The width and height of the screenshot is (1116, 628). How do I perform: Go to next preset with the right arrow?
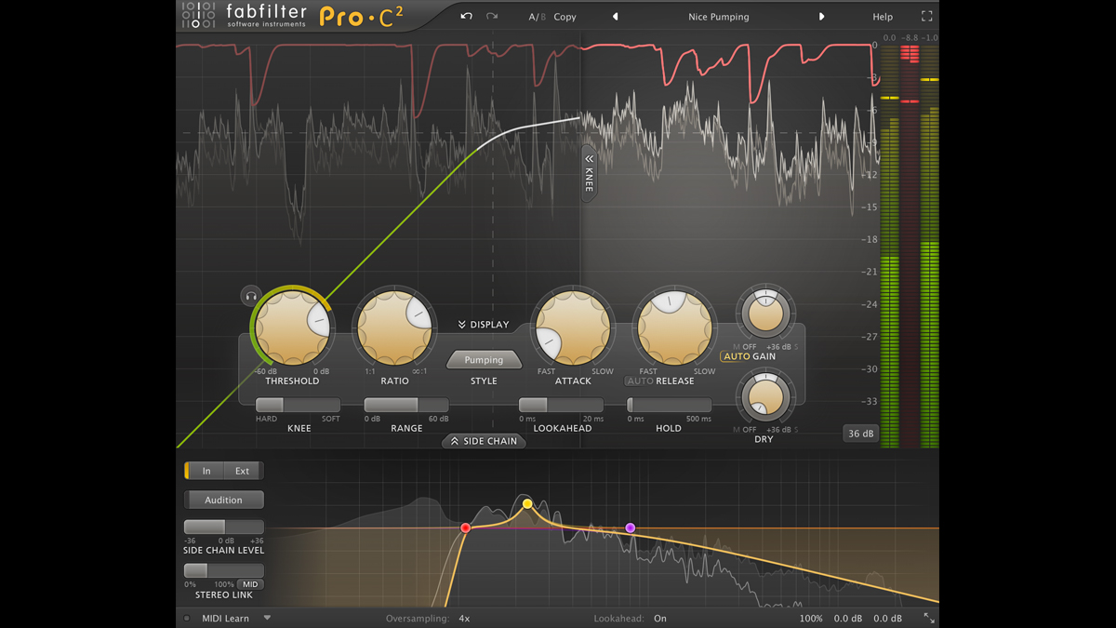[x=822, y=16]
